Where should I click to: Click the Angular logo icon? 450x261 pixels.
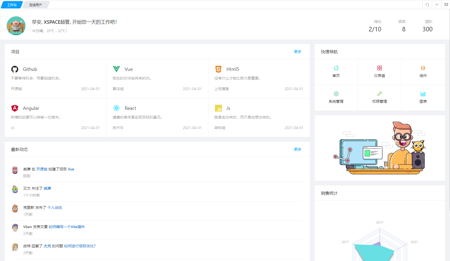[15, 108]
